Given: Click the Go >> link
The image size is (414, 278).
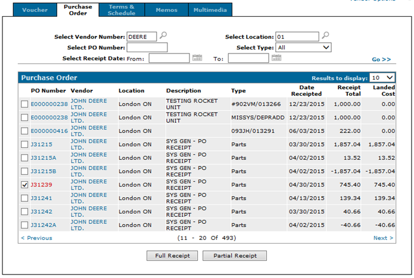Looking at the screenshot, I should 381,59.
